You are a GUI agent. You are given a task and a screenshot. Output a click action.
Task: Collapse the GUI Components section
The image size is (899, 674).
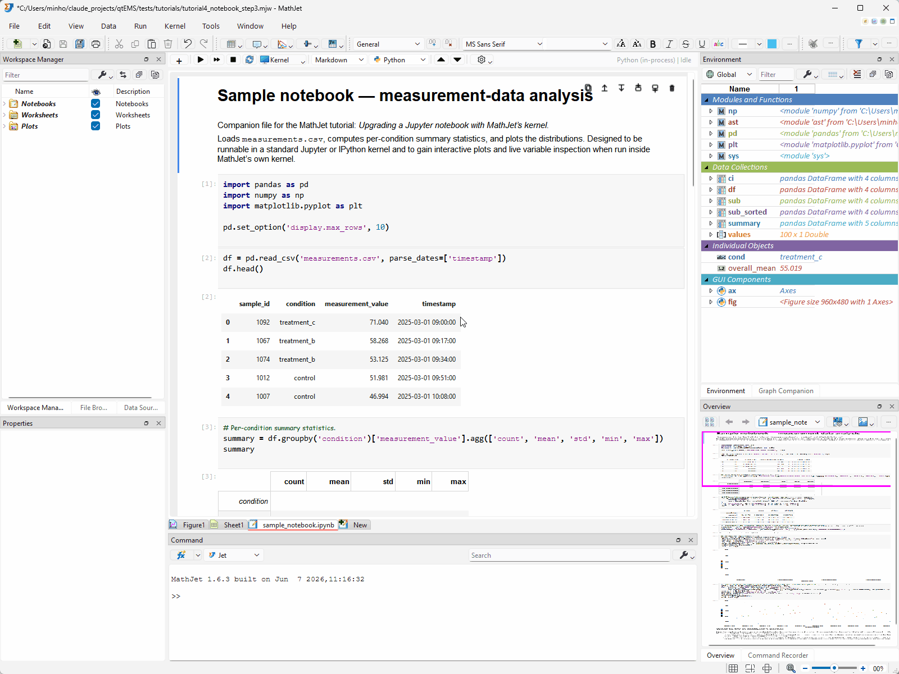706,280
